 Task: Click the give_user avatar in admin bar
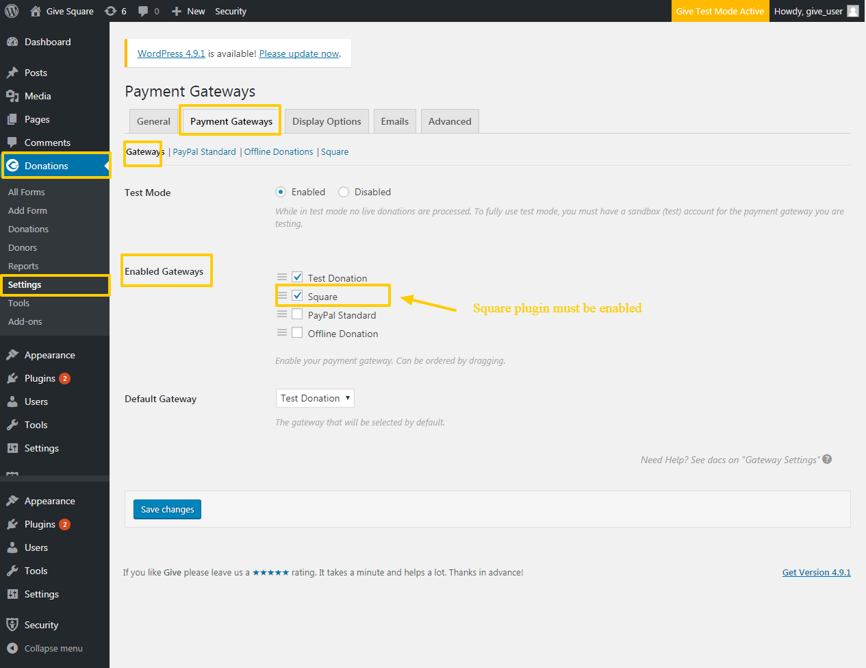tap(852, 11)
